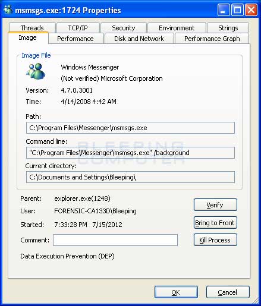Open the Disk and Network tab
The height and width of the screenshot is (306, 261).
point(139,39)
